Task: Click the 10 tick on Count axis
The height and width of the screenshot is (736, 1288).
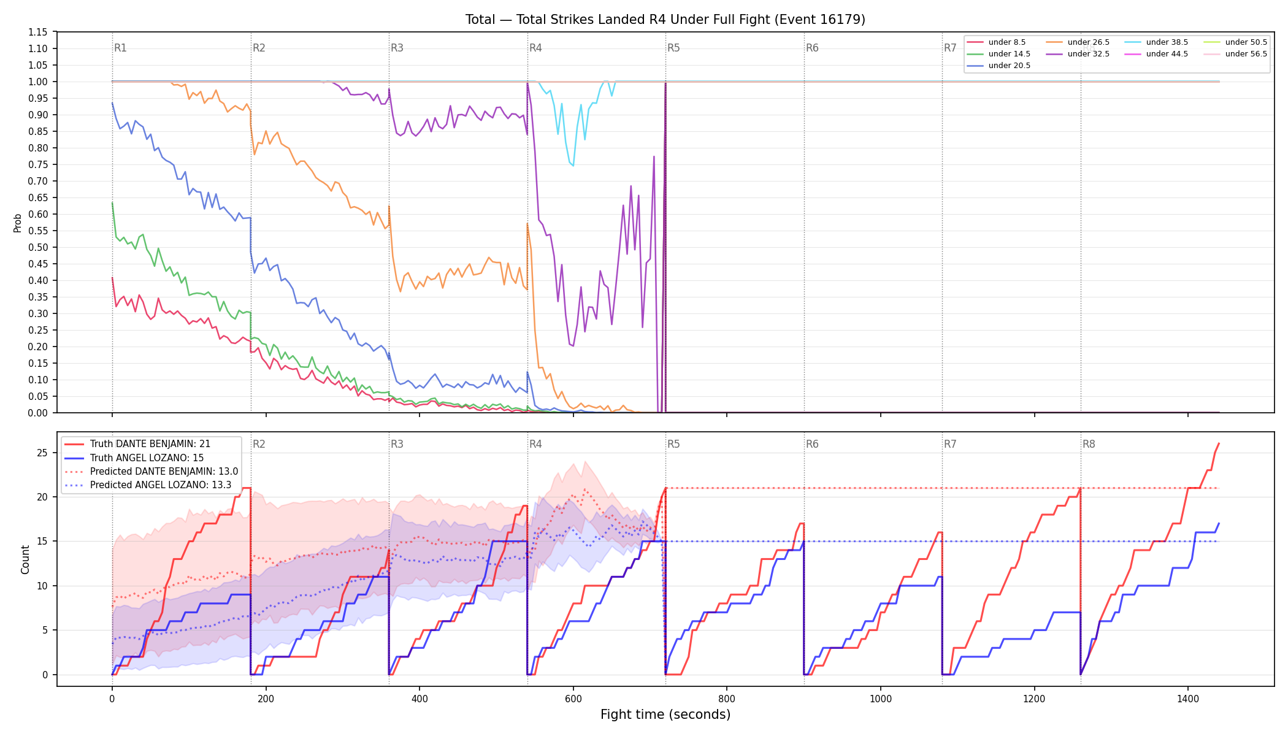Action: pyautogui.click(x=42, y=586)
